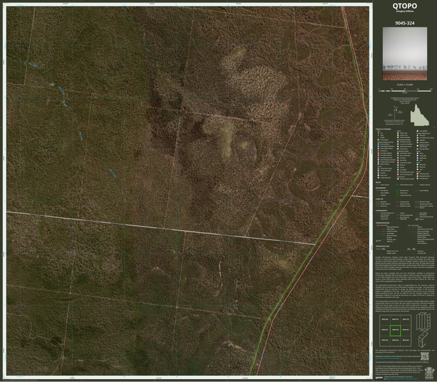The height and width of the screenshot is (382, 437).
Task: Select the LAND USE legend heading
Action: point(380,199)
